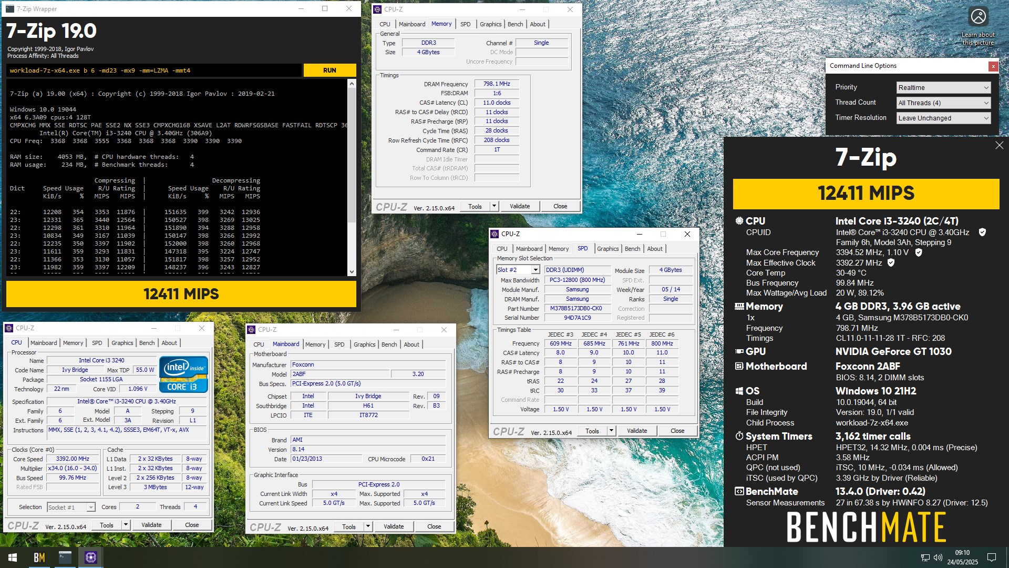The width and height of the screenshot is (1009, 568).
Task: Click verified shield beside Max Effective Clock
Action: [891, 262]
